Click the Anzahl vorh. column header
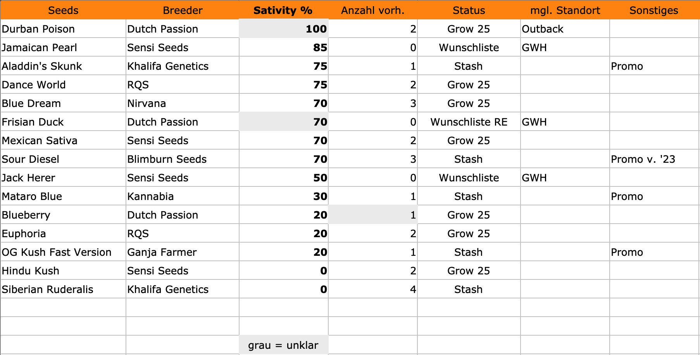 (372, 10)
